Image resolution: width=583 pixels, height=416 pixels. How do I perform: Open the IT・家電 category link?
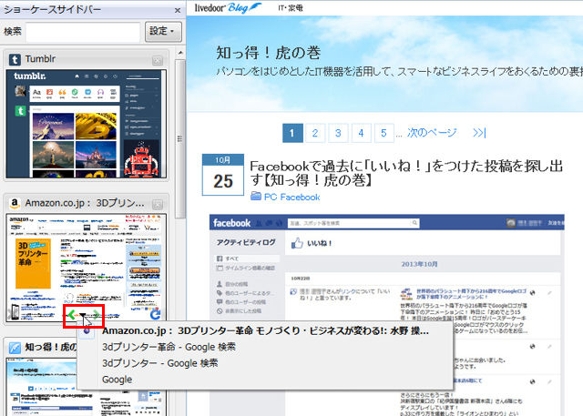pyautogui.click(x=291, y=8)
